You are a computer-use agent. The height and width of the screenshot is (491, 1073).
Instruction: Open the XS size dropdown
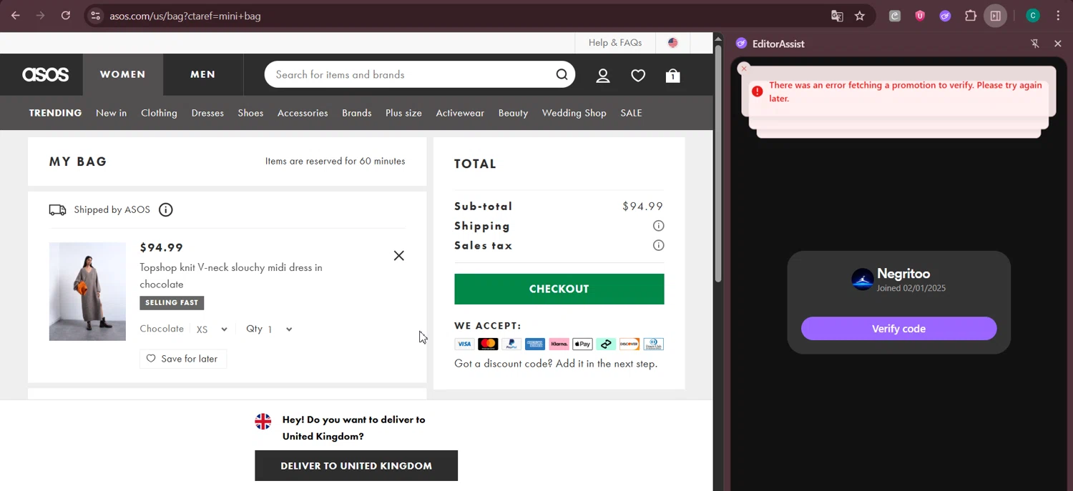(x=212, y=329)
